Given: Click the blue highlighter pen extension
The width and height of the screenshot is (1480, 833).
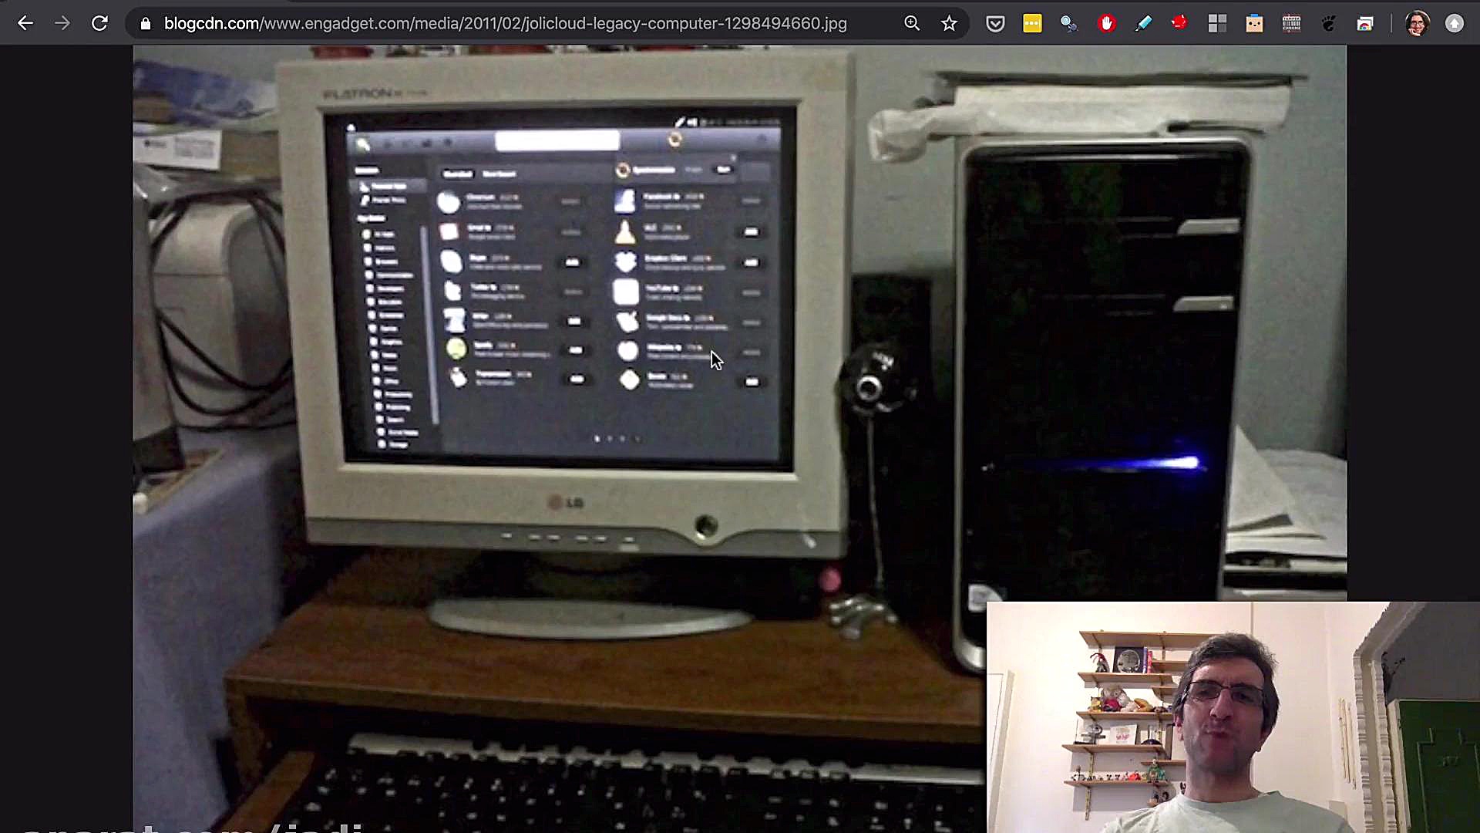Looking at the screenshot, I should click(1143, 23).
